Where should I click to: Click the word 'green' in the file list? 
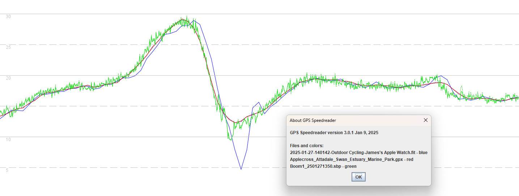(350, 166)
